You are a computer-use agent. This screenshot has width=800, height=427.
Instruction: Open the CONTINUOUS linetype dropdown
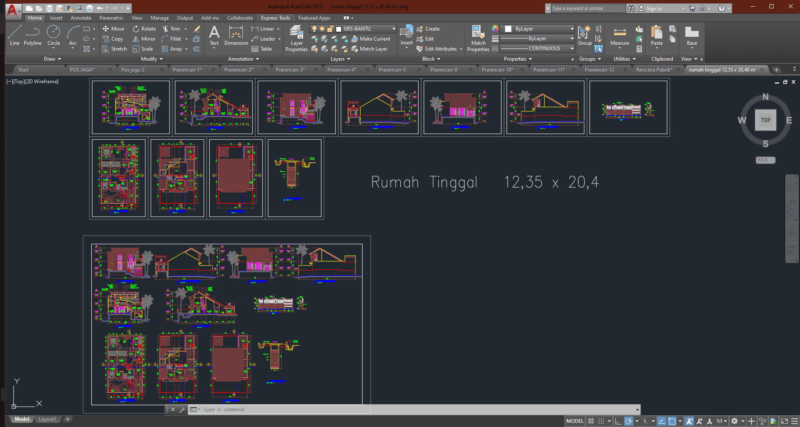tap(572, 49)
